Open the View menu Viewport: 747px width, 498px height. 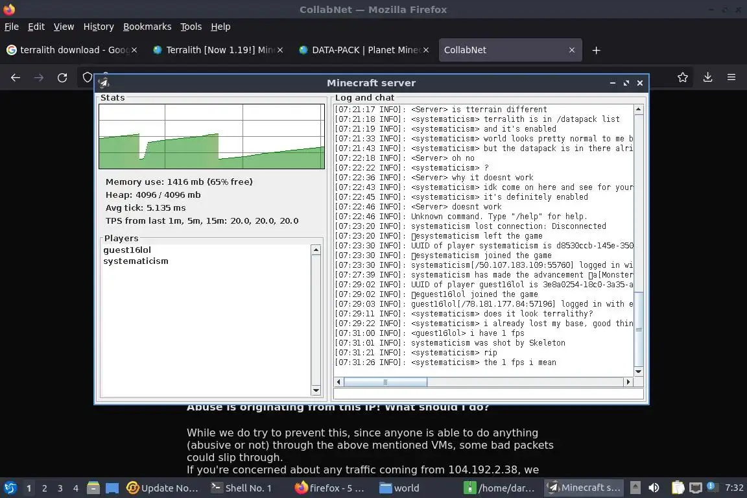[x=64, y=27]
